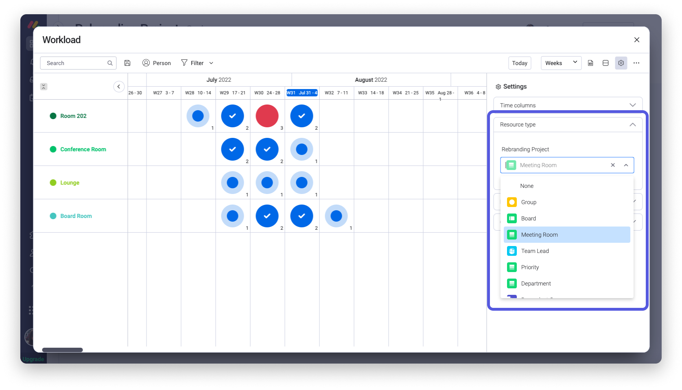Click Board Room checked bubble in week W31
Image resolution: width=682 pixels, height=390 pixels.
pos(302,216)
